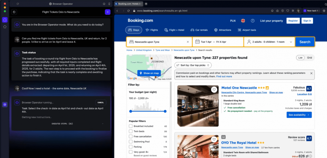Open the Motel One Newcastle title link
This screenshot has width=327, height=158.
[239, 88]
